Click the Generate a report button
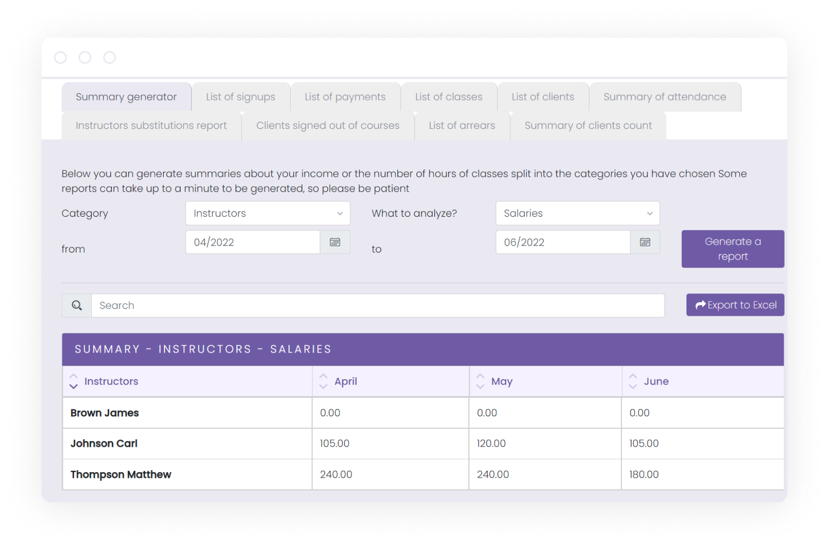Viewport: 828px width, 547px height. point(733,249)
